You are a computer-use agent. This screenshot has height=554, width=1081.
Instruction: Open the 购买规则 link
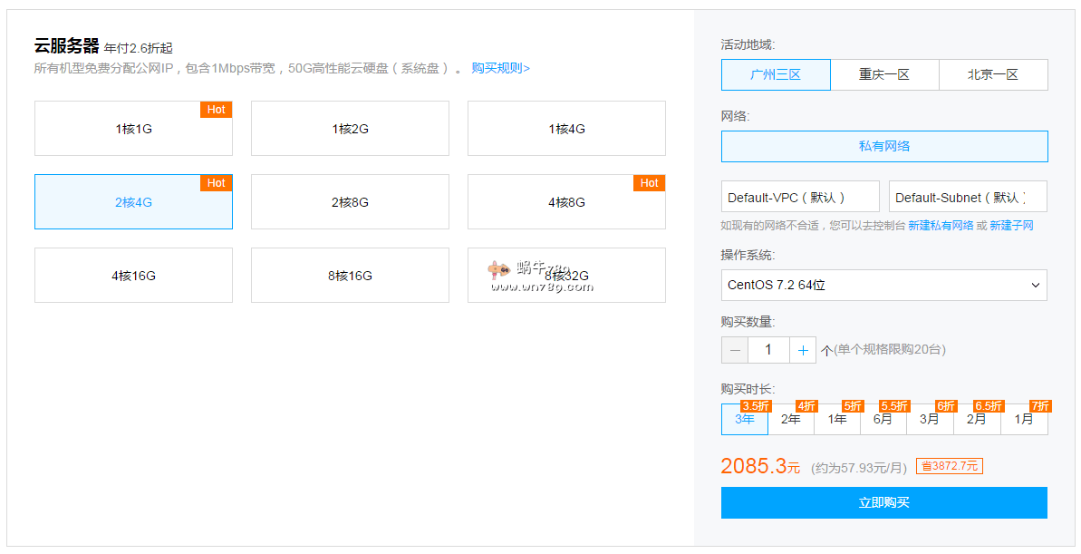500,68
